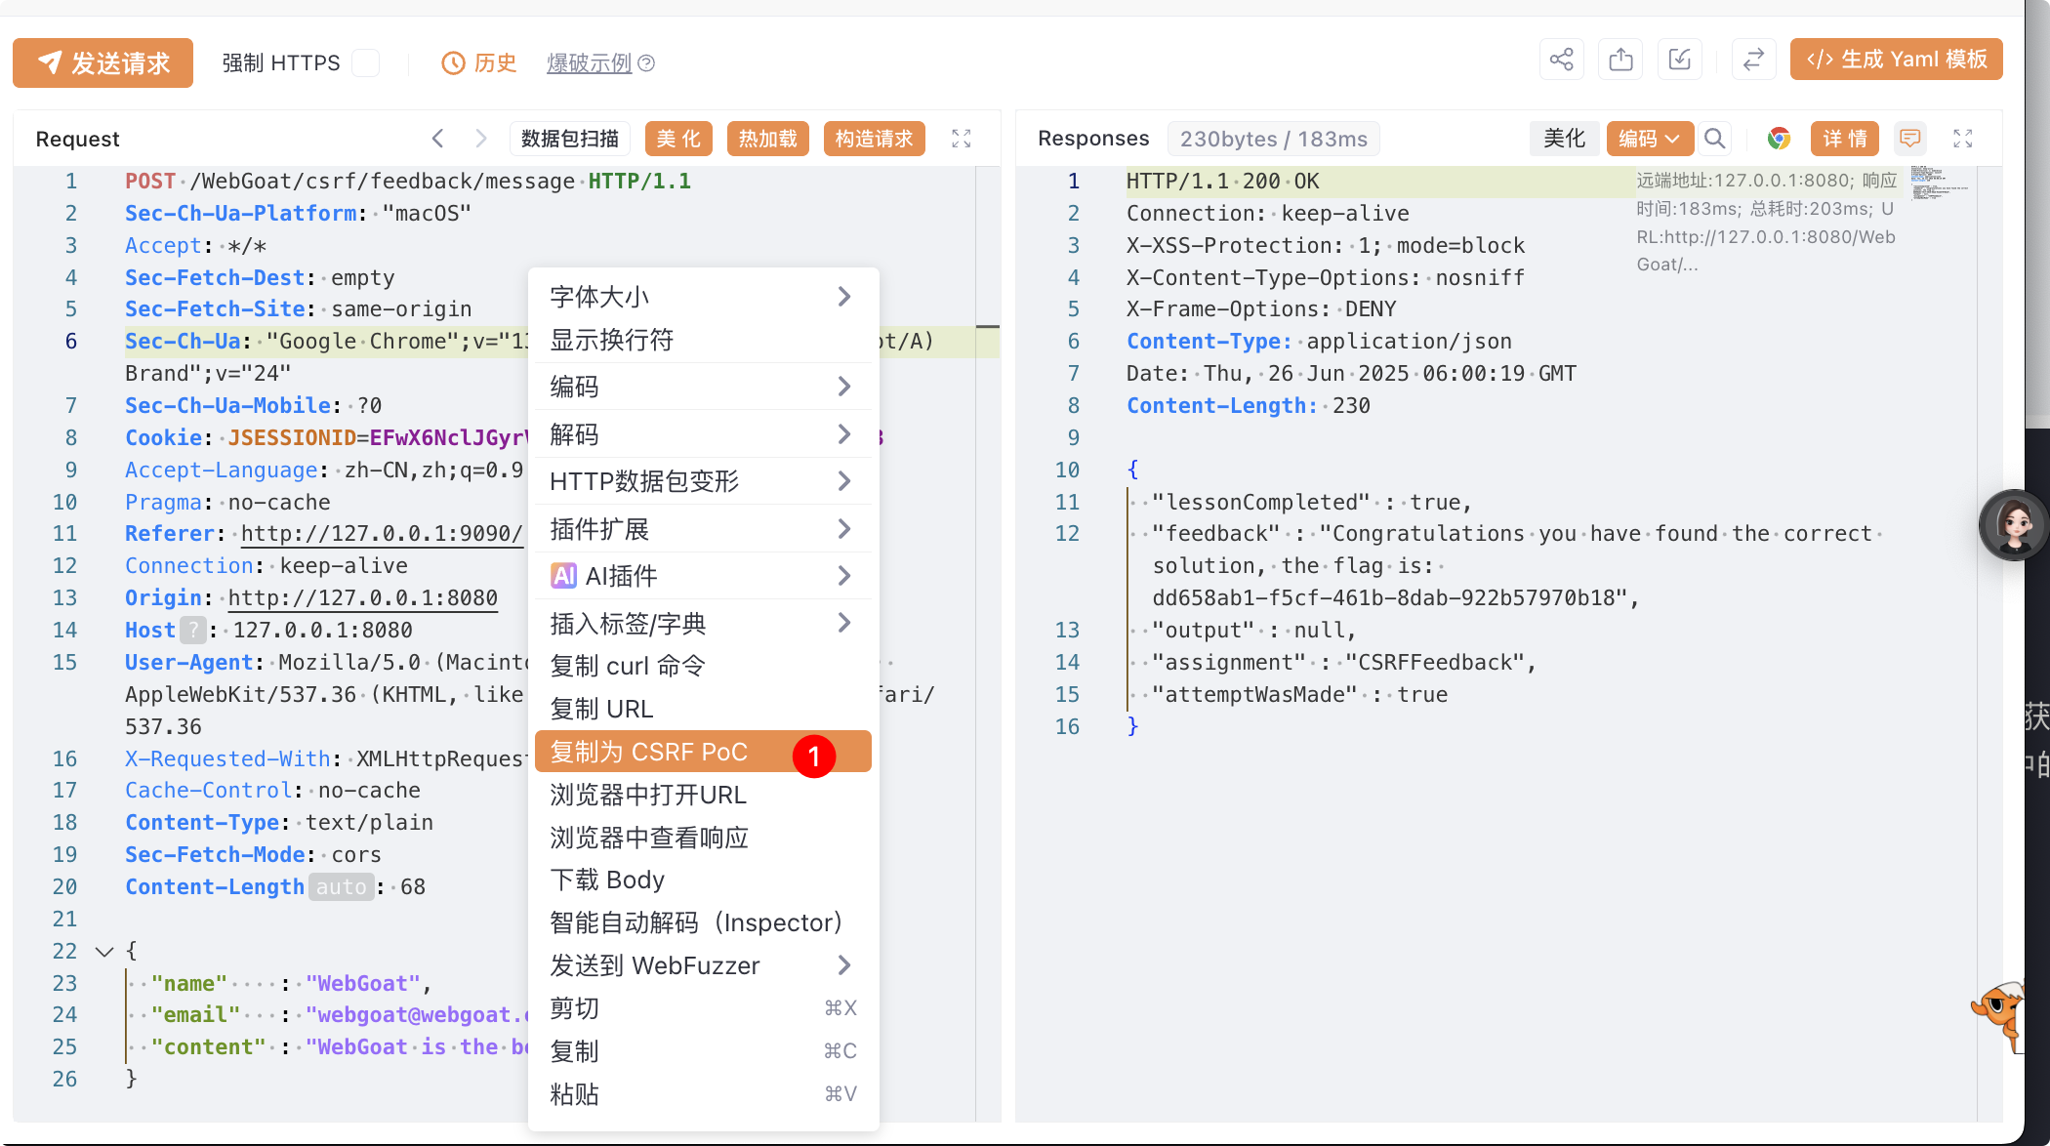
Task: Click the export upload icon
Action: click(1620, 60)
